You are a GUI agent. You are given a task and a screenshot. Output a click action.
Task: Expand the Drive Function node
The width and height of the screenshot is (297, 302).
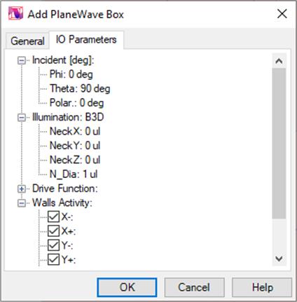point(22,188)
